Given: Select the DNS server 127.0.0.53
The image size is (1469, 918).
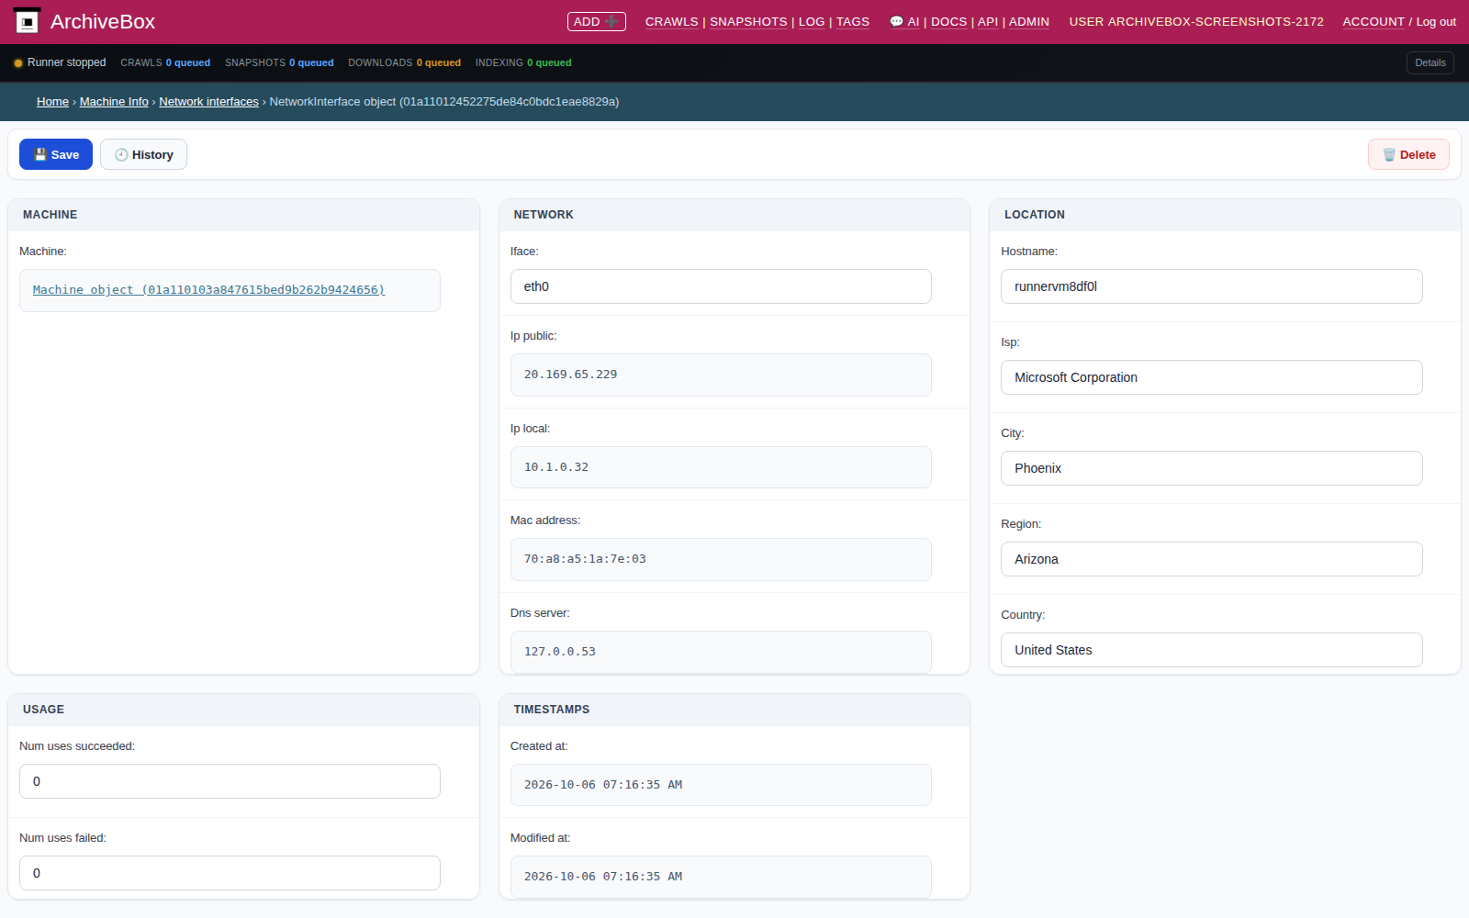Looking at the screenshot, I should coord(559,652).
